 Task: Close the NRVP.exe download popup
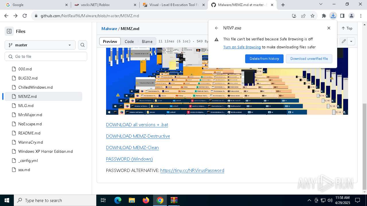(329, 28)
